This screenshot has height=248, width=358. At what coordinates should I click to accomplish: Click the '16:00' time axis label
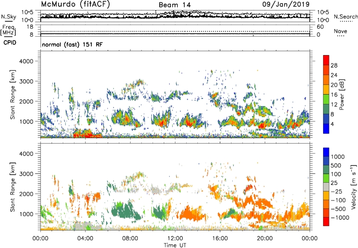pyautogui.click(x=220, y=239)
